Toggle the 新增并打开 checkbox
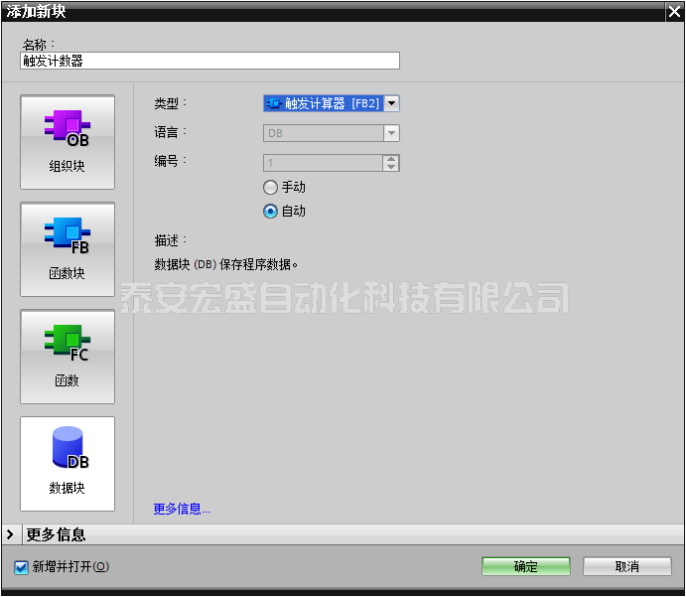 click(x=21, y=567)
